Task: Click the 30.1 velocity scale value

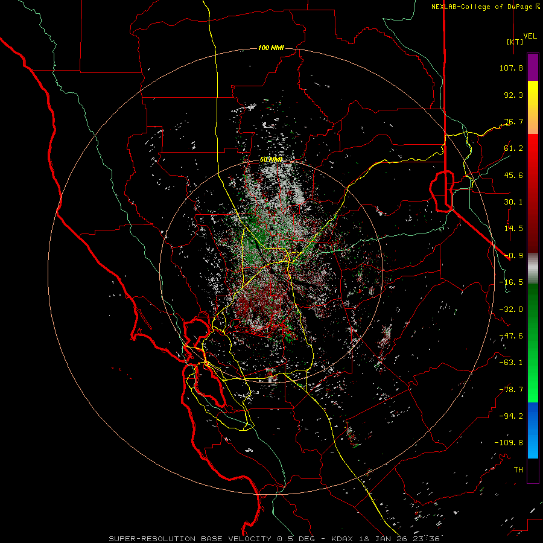Action: (x=513, y=202)
